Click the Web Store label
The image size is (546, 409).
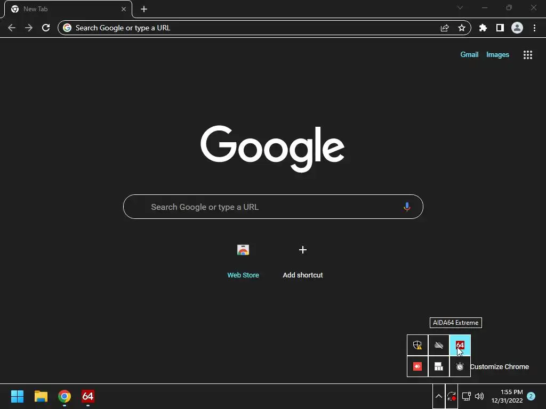pyautogui.click(x=243, y=275)
